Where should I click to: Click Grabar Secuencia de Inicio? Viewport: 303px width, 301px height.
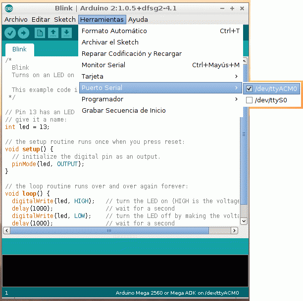pos(124,111)
